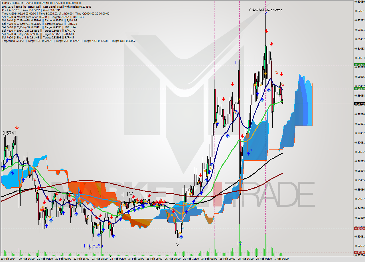This screenshot has width=365, height=262.
Task: Click the '21 Feb 08:00' time axis label
Action: coord(45,259)
